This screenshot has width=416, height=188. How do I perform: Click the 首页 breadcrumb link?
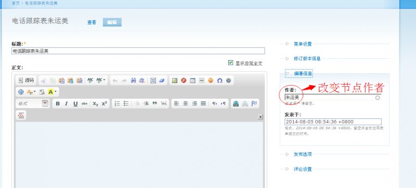pos(16,3)
